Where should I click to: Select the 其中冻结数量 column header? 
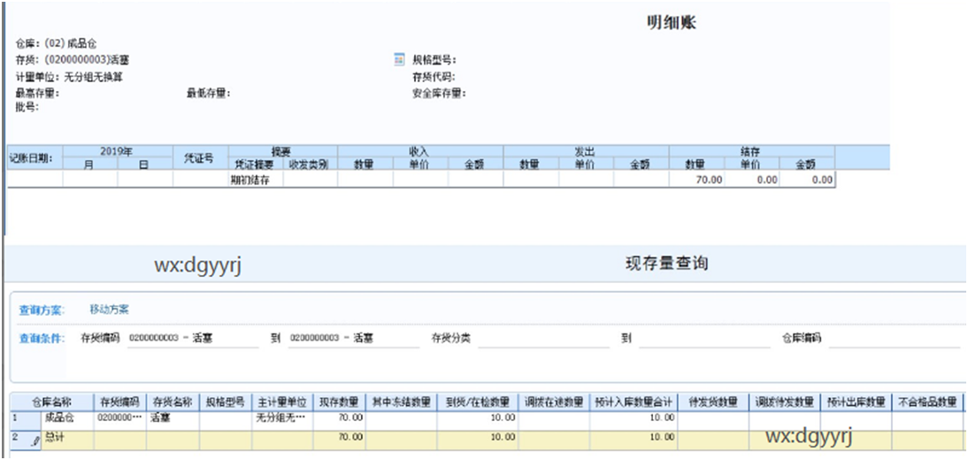(402, 402)
